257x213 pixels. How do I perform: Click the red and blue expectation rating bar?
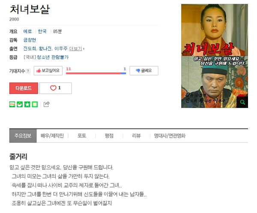coord(96,73)
